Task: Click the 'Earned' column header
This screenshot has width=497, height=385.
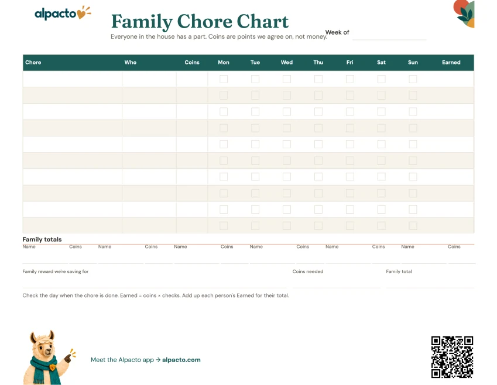Action: pos(451,62)
